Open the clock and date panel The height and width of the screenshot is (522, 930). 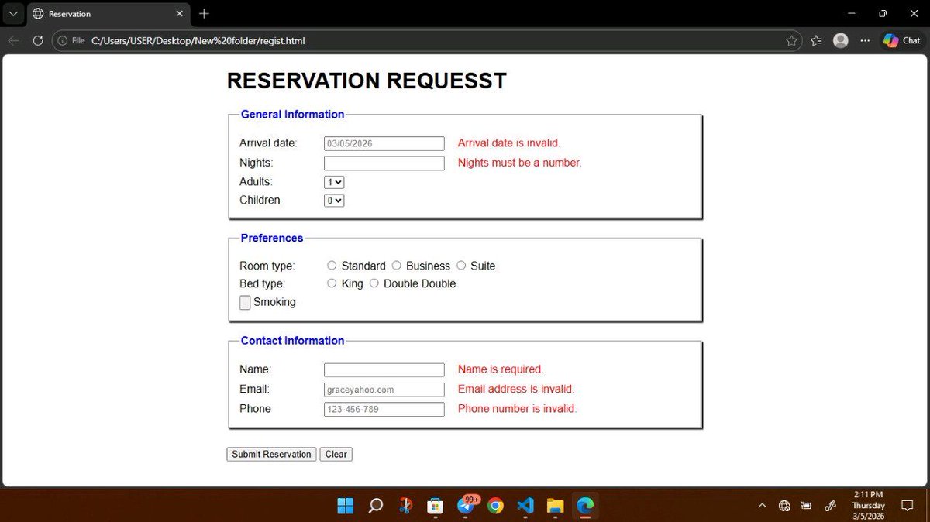click(x=868, y=505)
